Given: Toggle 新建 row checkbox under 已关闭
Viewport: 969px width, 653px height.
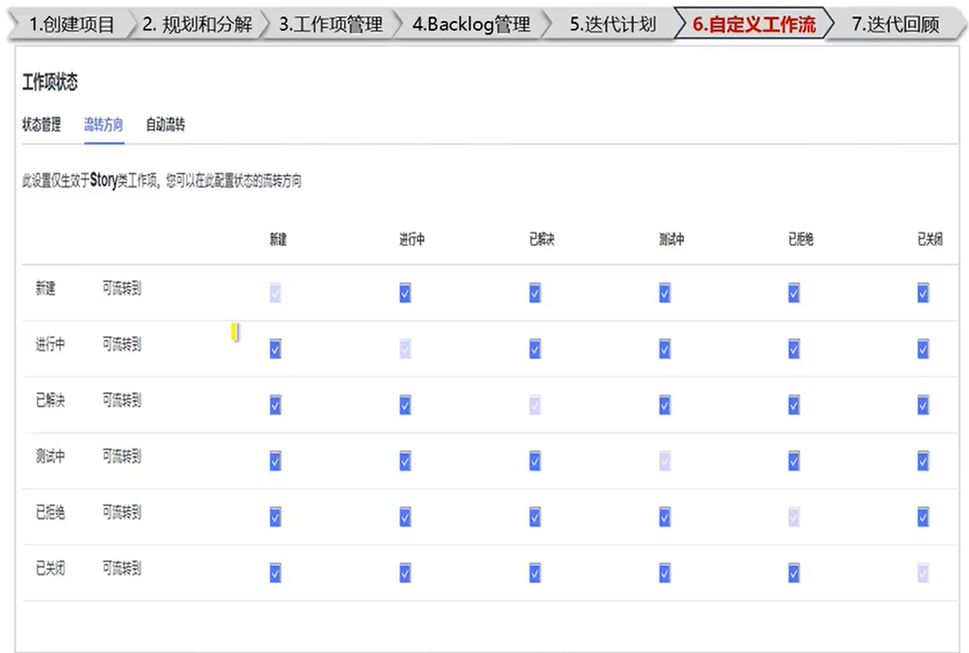Looking at the screenshot, I should [x=923, y=293].
